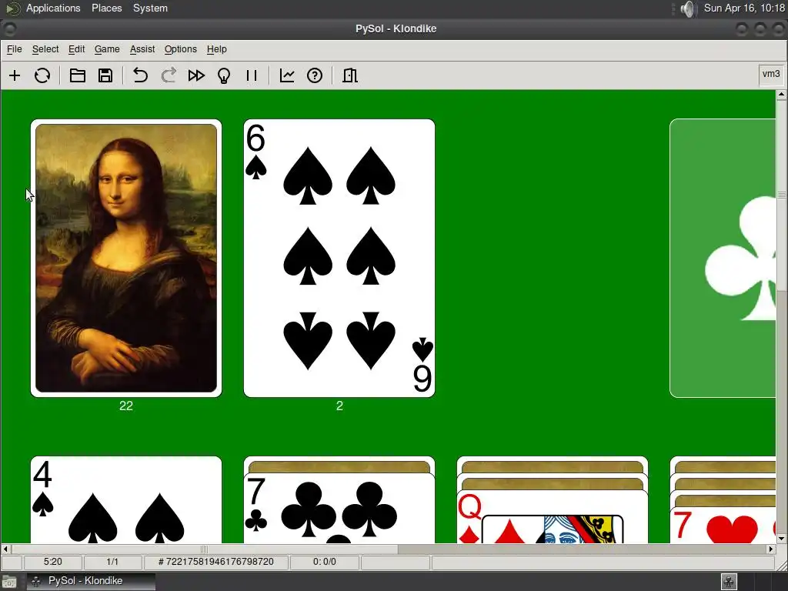
Task: Open the Edit menu
Action: coord(76,49)
